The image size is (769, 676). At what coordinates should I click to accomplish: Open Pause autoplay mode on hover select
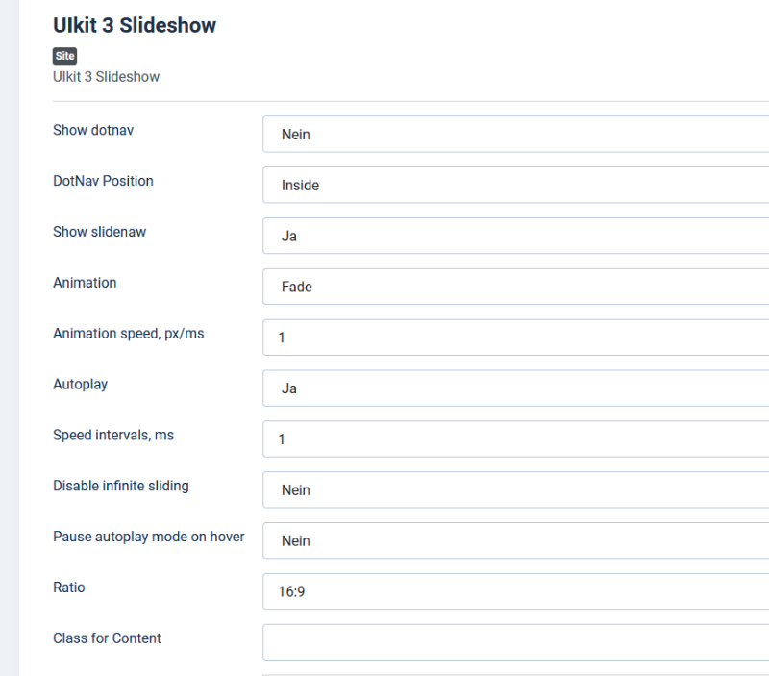coord(515,540)
